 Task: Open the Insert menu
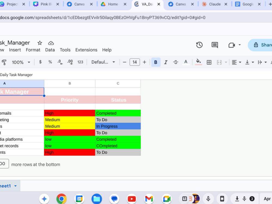click(15, 50)
